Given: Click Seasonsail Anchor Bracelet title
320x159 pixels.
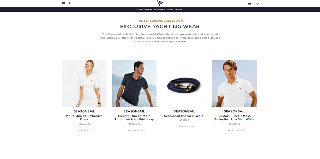Looking at the screenshot, I should pyautogui.click(x=184, y=116).
